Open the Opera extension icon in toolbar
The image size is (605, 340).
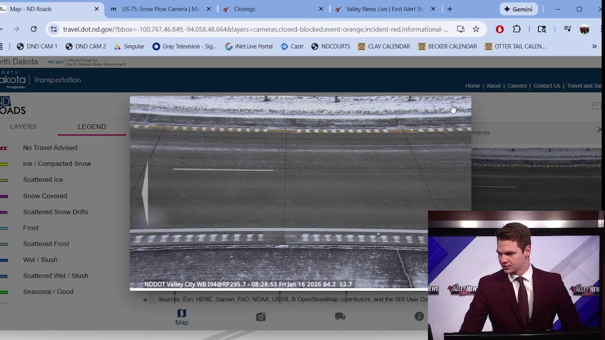(500, 29)
